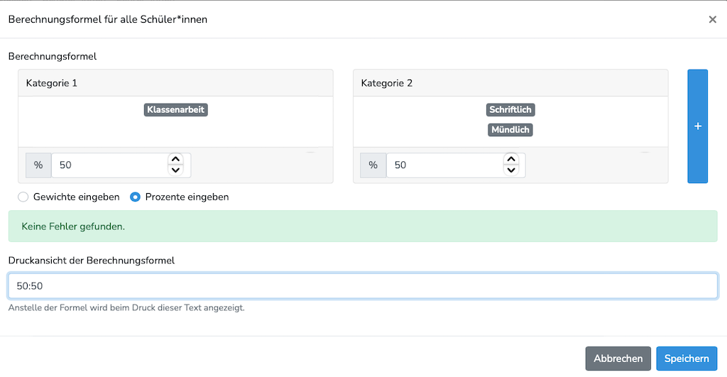This screenshot has width=727, height=377.
Task: Decrease the Kategorie 2 percentage with the down arrow
Action: (x=511, y=170)
